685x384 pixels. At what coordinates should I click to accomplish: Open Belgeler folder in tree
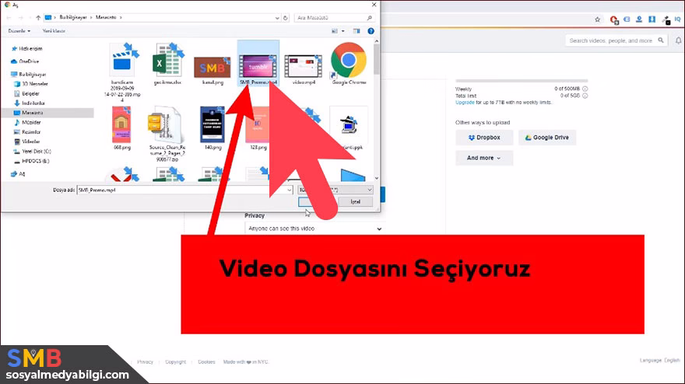coord(30,94)
